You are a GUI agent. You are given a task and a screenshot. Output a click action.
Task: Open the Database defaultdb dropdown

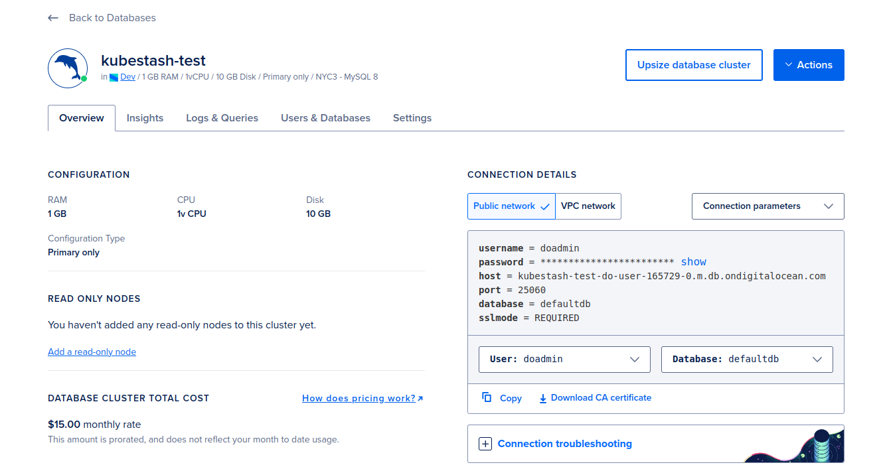(x=746, y=359)
